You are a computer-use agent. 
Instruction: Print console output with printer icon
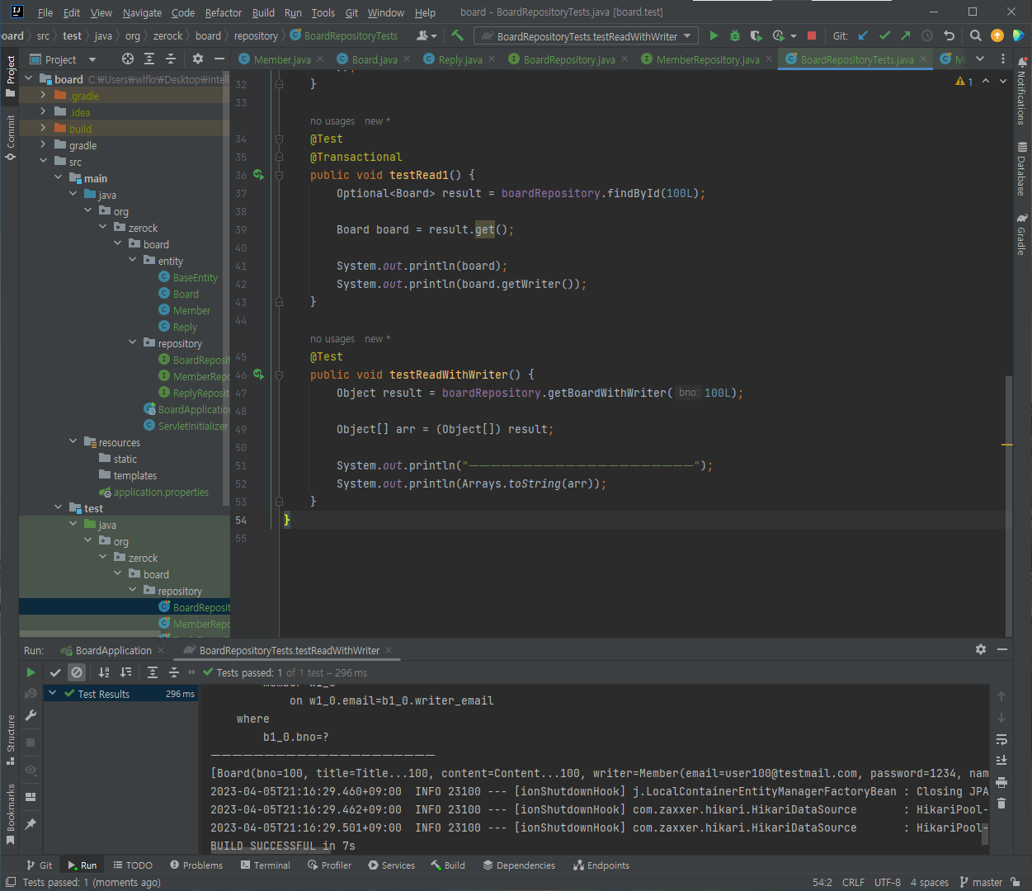[1001, 782]
